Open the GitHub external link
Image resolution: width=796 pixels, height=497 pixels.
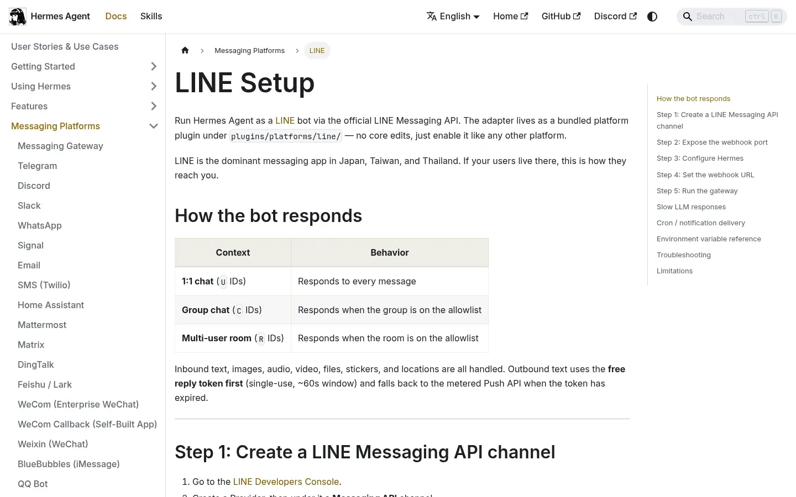[561, 17]
